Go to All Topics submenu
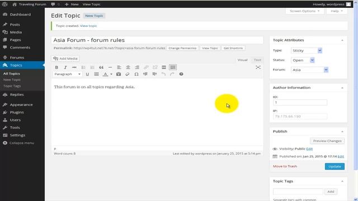Viewport: 358px width, 201px height. 11,74
